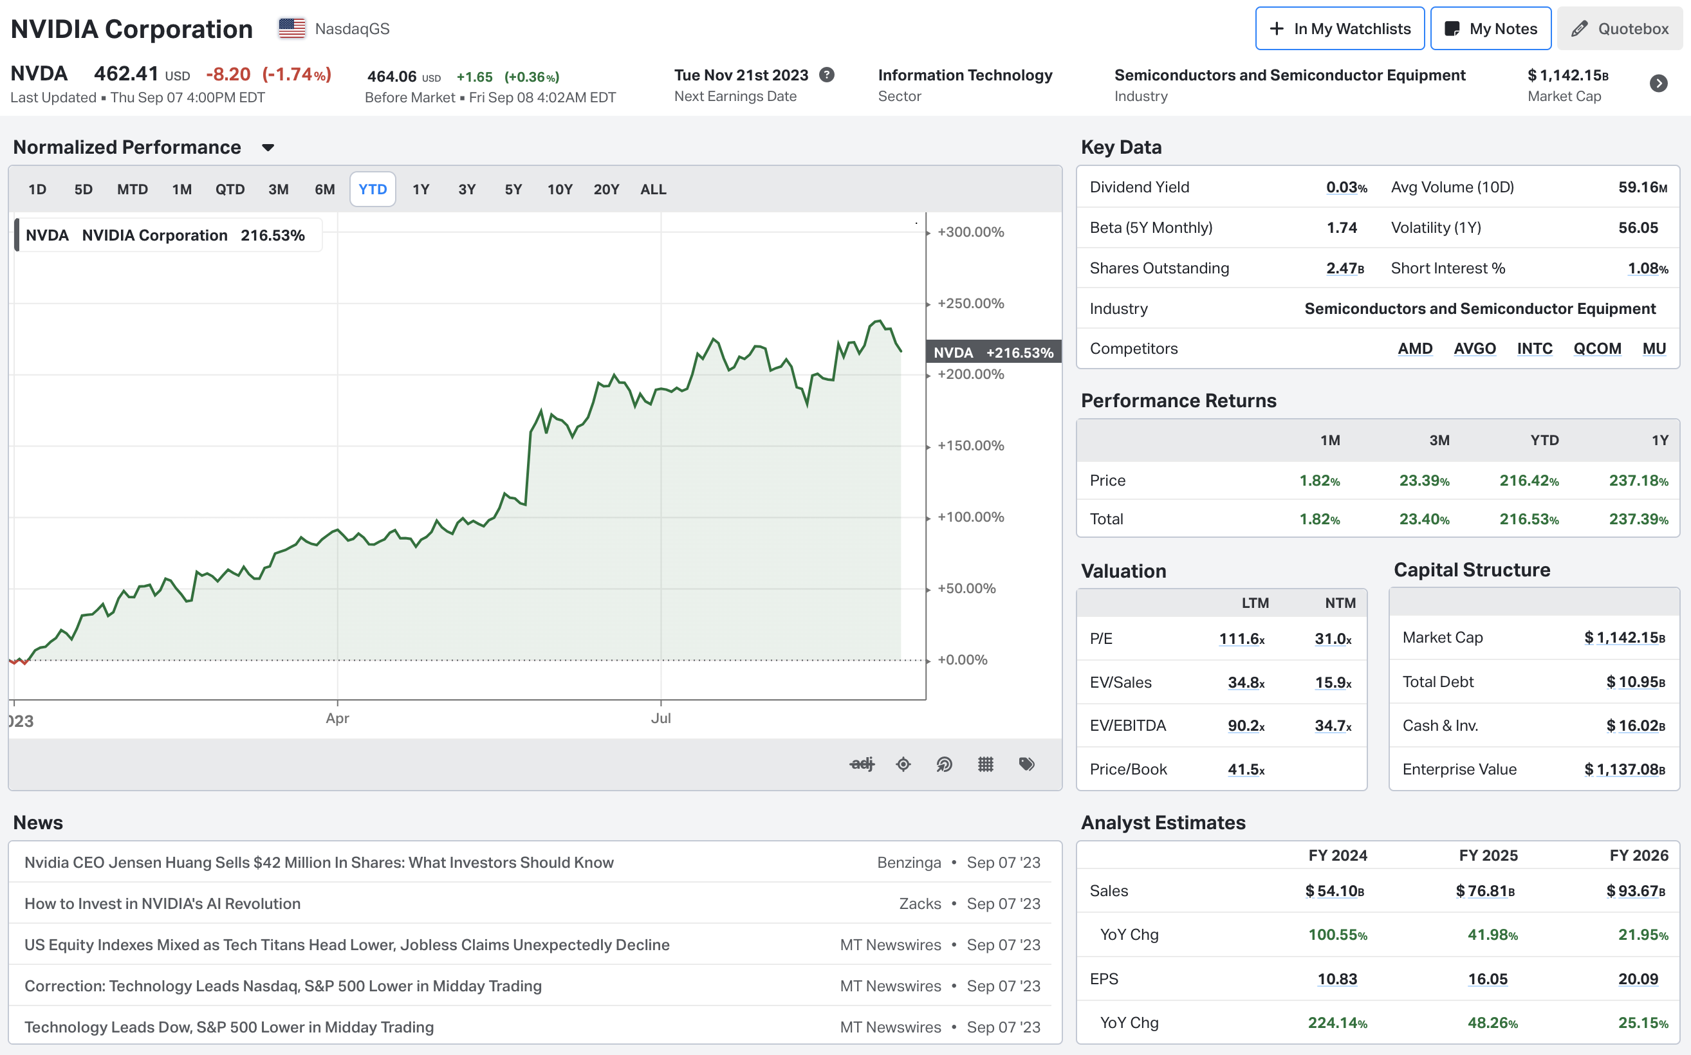1691x1055 pixels.
Task: Select the 5Y time range tab
Action: coord(513,189)
